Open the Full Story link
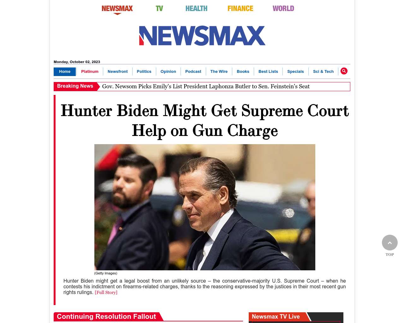Viewport: 404px width, 323px height. click(x=106, y=292)
